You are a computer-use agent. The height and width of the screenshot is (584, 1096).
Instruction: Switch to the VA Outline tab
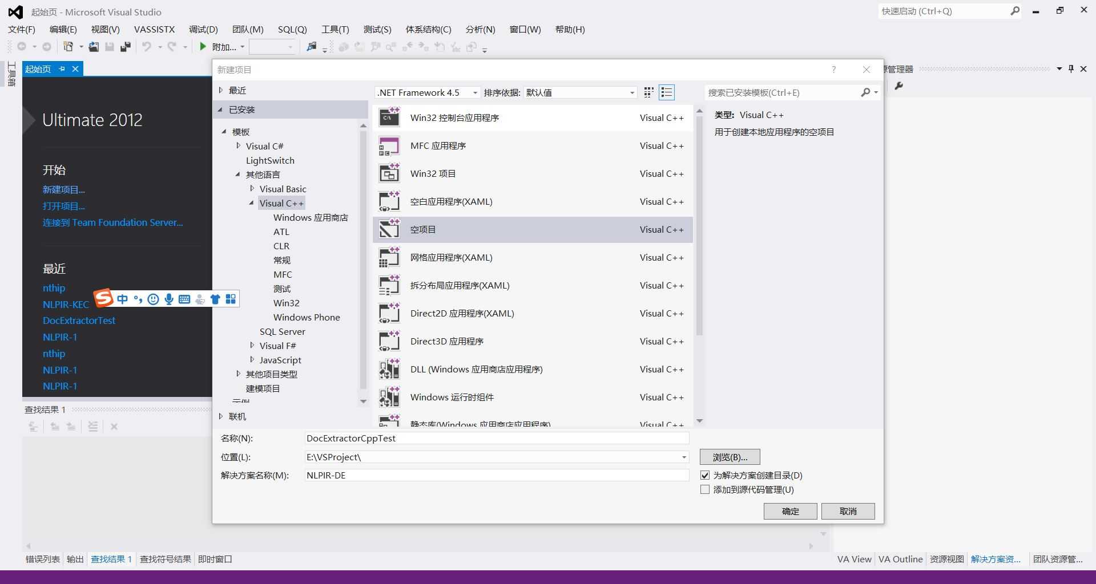pos(900,559)
